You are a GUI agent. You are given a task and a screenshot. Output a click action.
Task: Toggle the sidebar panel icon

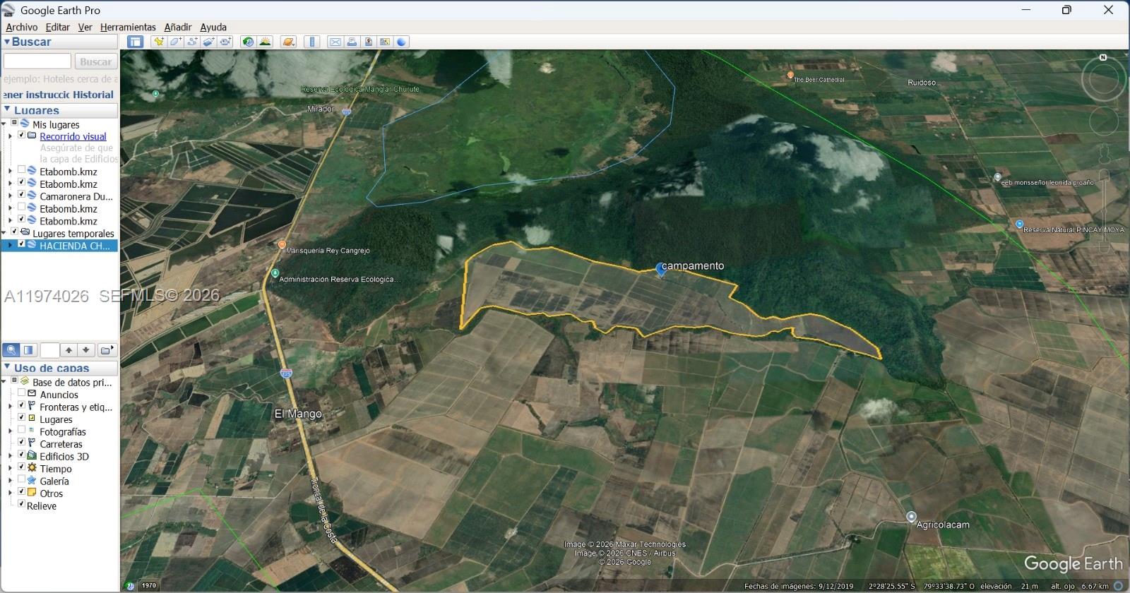[135, 42]
